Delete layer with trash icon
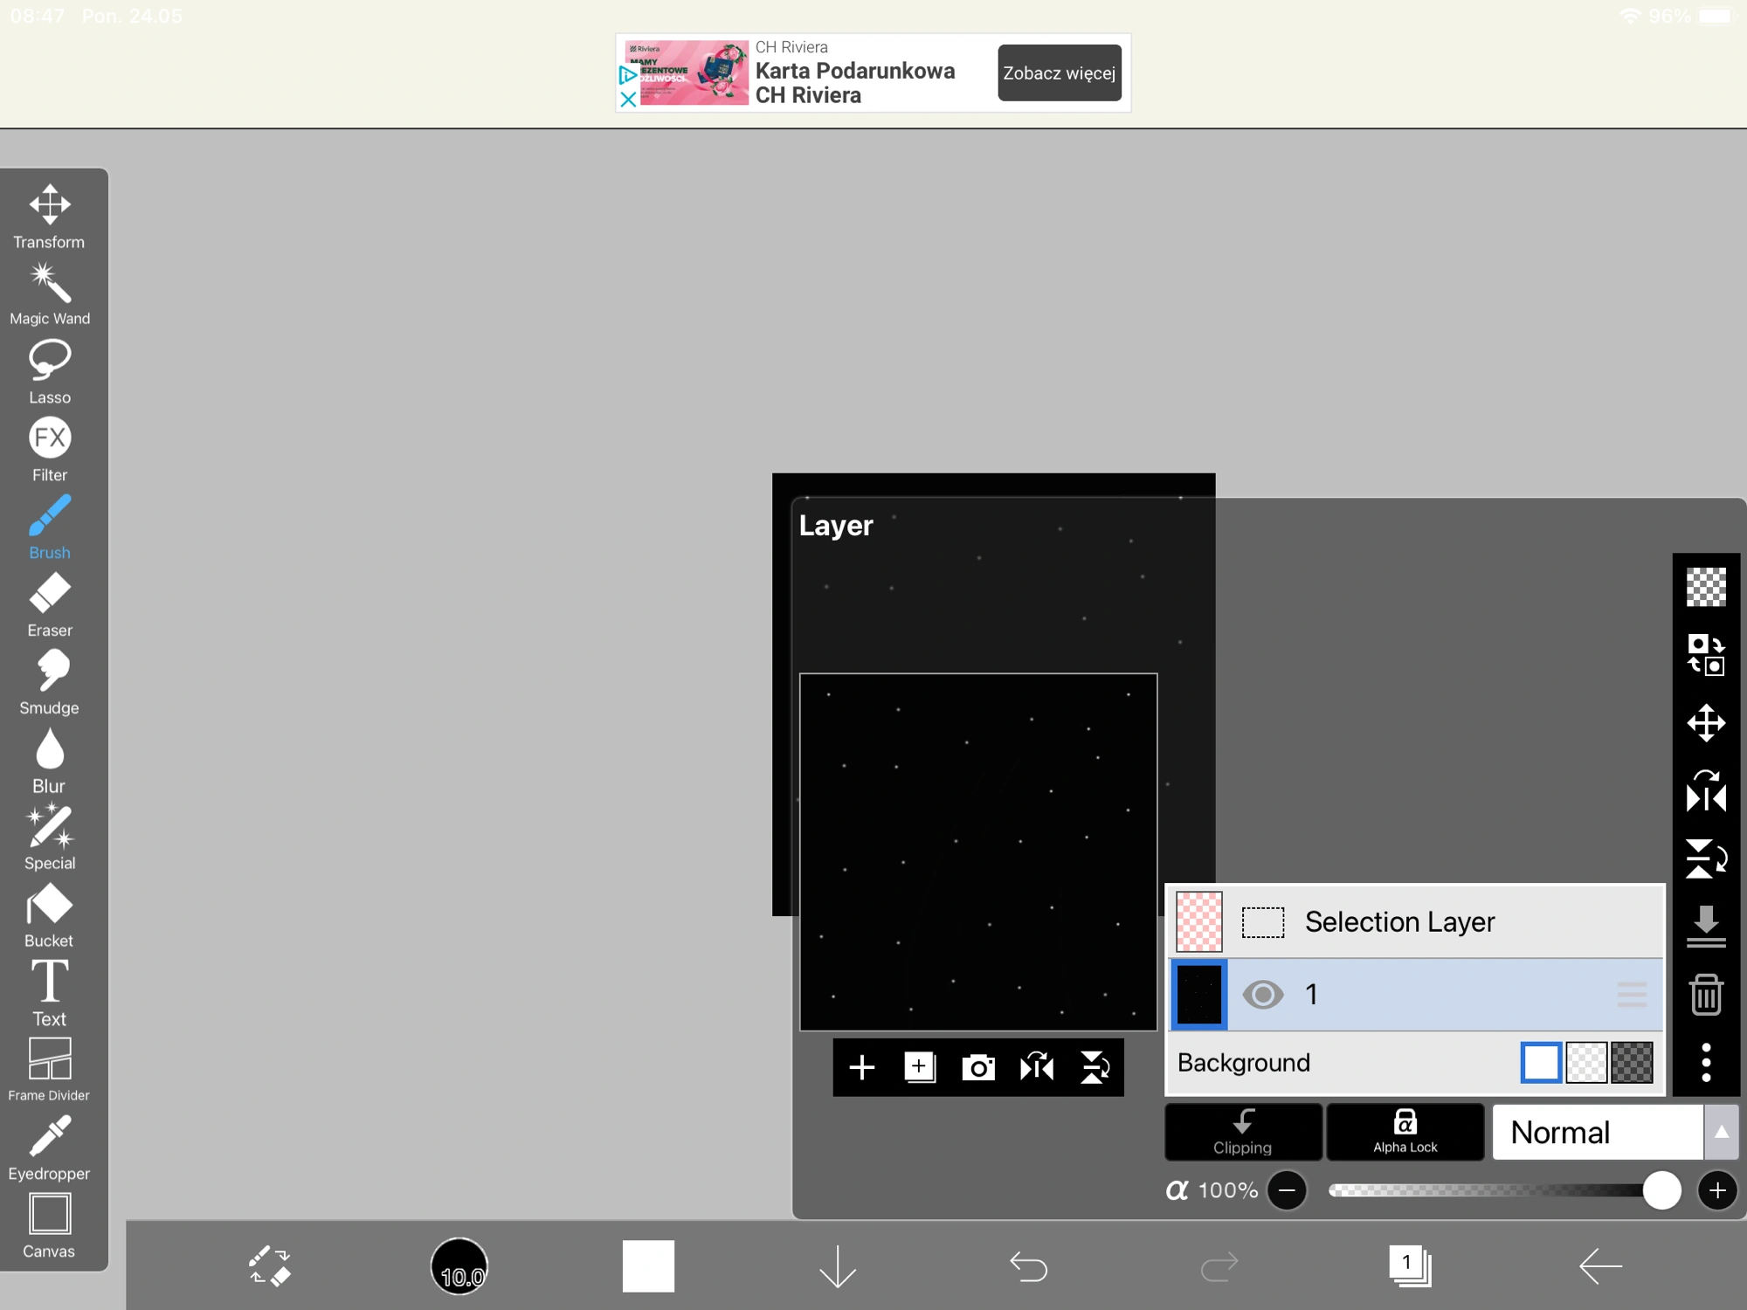The image size is (1747, 1310). click(x=1705, y=994)
